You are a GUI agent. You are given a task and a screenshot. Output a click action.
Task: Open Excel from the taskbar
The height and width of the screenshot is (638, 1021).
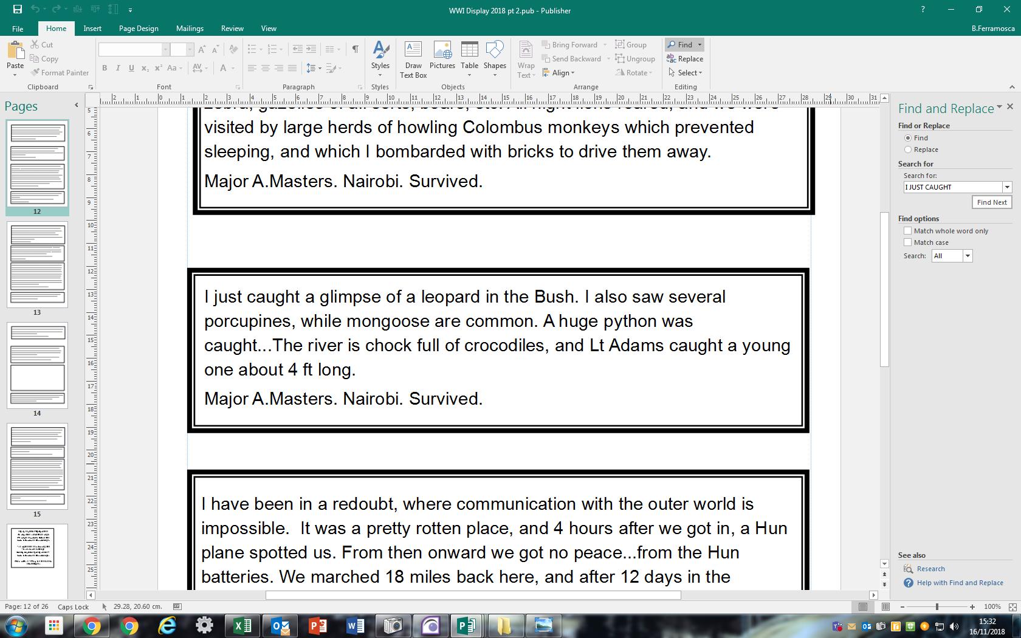[x=242, y=625]
